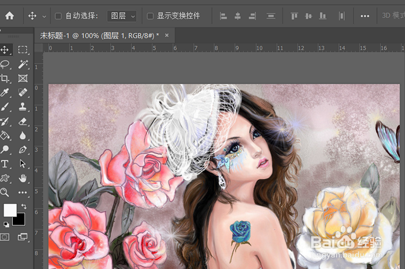
Task: Select the Brush tool
Action: [x=5, y=107]
